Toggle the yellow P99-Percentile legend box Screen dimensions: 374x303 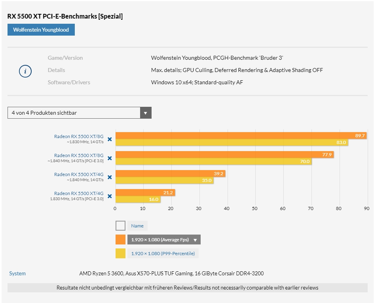pos(120,254)
